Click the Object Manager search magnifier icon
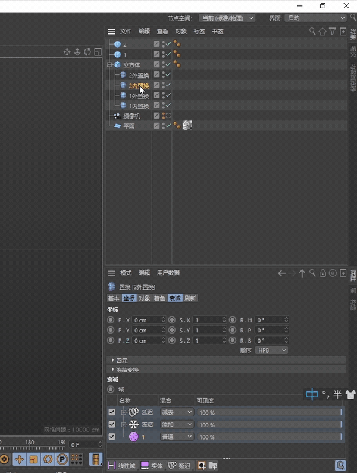The image size is (357, 473). [312, 32]
